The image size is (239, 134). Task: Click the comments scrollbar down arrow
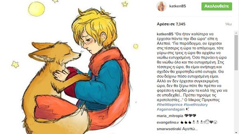pyautogui.click(x=236, y=133)
